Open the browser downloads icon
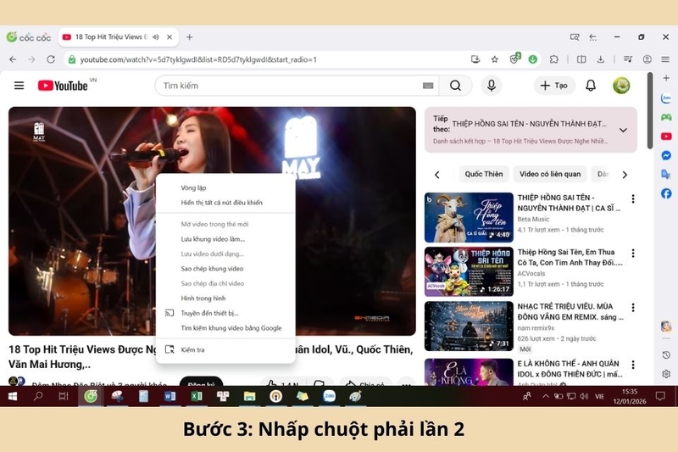The height and width of the screenshot is (452, 678). click(x=601, y=59)
